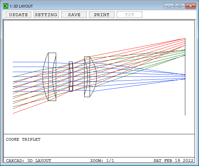This screenshot has width=199, height=166.
Task: Click the UPDATE button
Action: [x=18, y=15]
